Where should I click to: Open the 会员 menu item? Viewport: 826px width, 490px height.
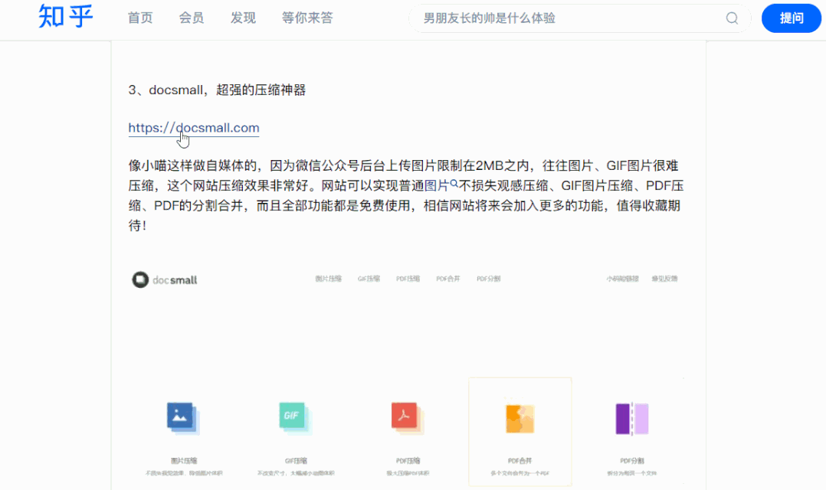coord(192,18)
